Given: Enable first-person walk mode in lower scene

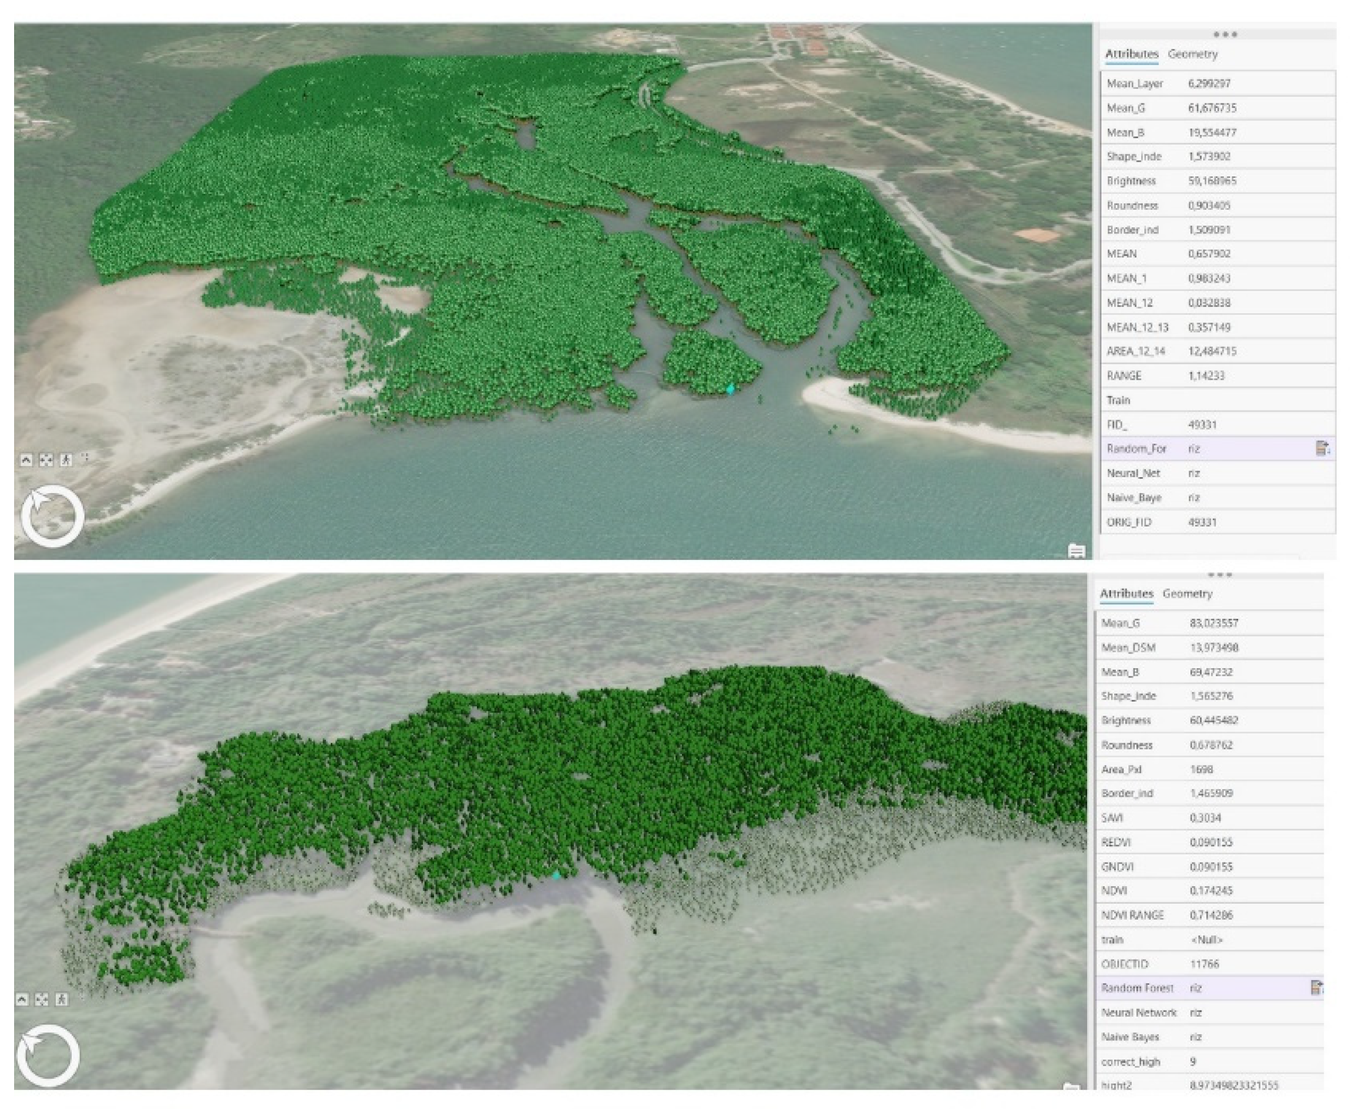Looking at the screenshot, I should point(61,1000).
